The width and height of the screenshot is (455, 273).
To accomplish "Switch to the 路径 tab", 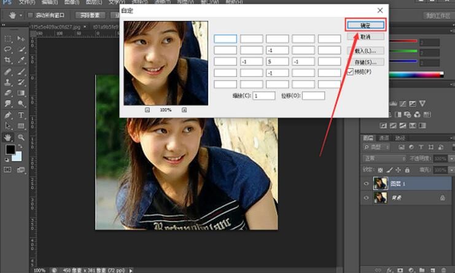I will (400, 138).
